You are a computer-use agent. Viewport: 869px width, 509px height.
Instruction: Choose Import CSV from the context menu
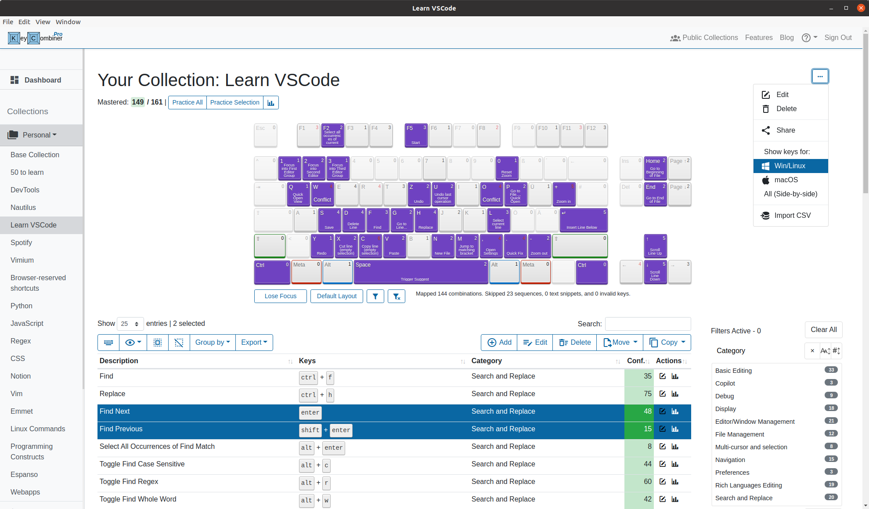coord(792,215)
